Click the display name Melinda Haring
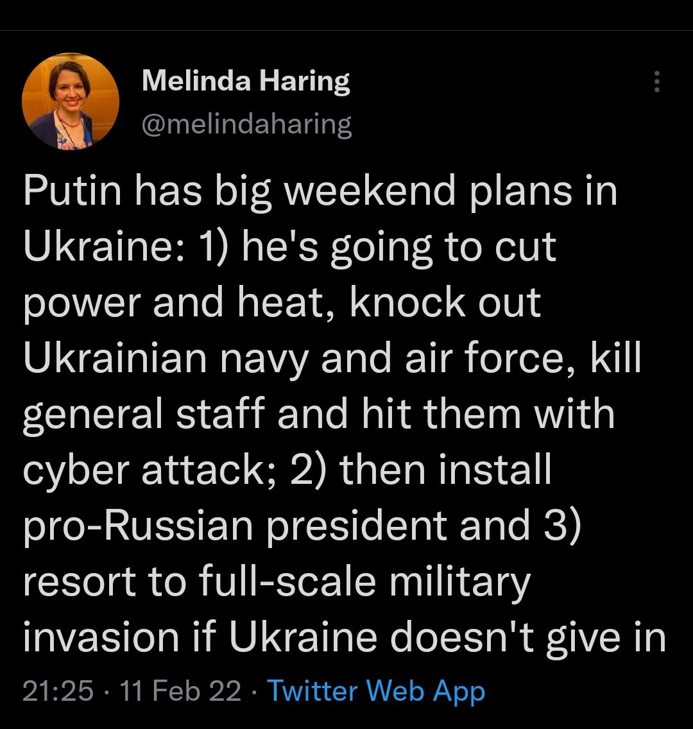Viewport: 693px width, 729px height. tap(246, 81)
